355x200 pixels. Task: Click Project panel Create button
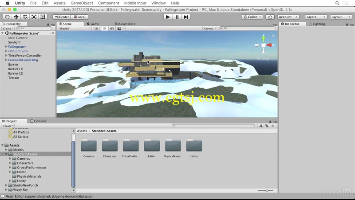8,126
